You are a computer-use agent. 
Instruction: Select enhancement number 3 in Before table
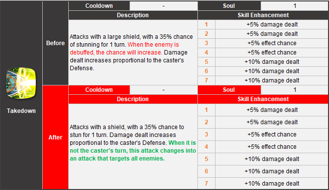pyautogui.click(x=206, y=43)
